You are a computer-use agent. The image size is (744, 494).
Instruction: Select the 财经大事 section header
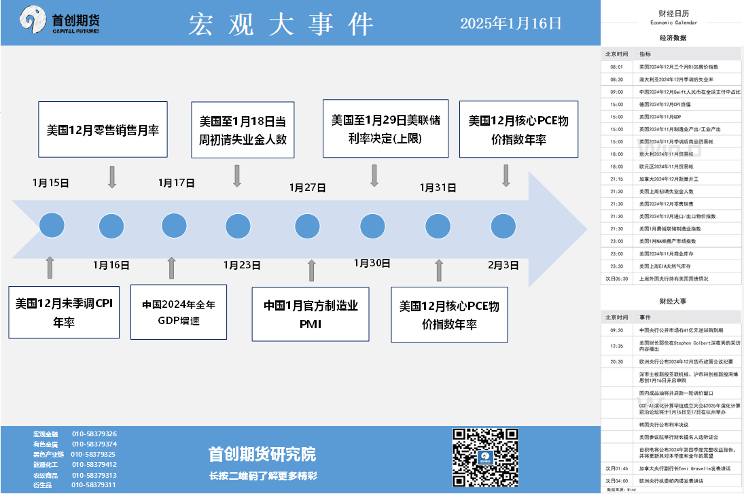click(672, 300)
